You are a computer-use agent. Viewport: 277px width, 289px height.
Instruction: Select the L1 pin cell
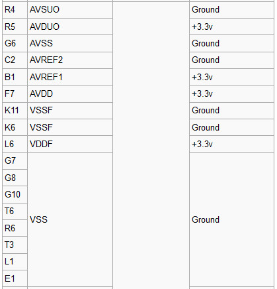(x=15, y=262)
